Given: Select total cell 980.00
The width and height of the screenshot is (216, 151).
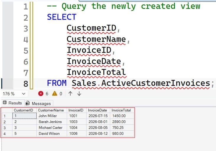Looking at the screenshot, I should click(x=122, y=134).
